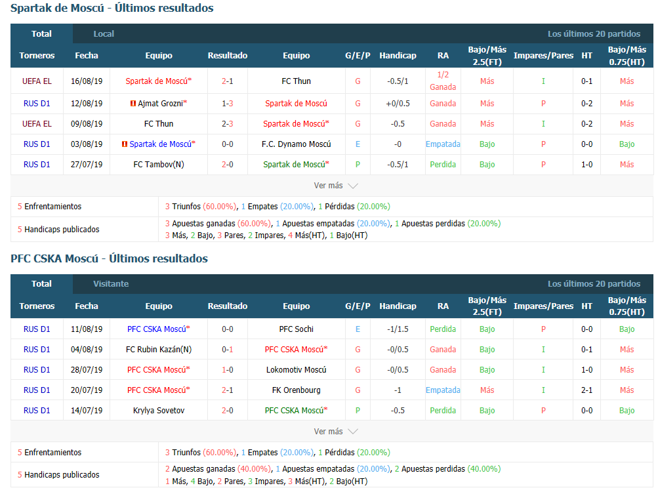Open RUS D1 link dated 12/08/19
The image size is (658, 492).
point(37,103)
